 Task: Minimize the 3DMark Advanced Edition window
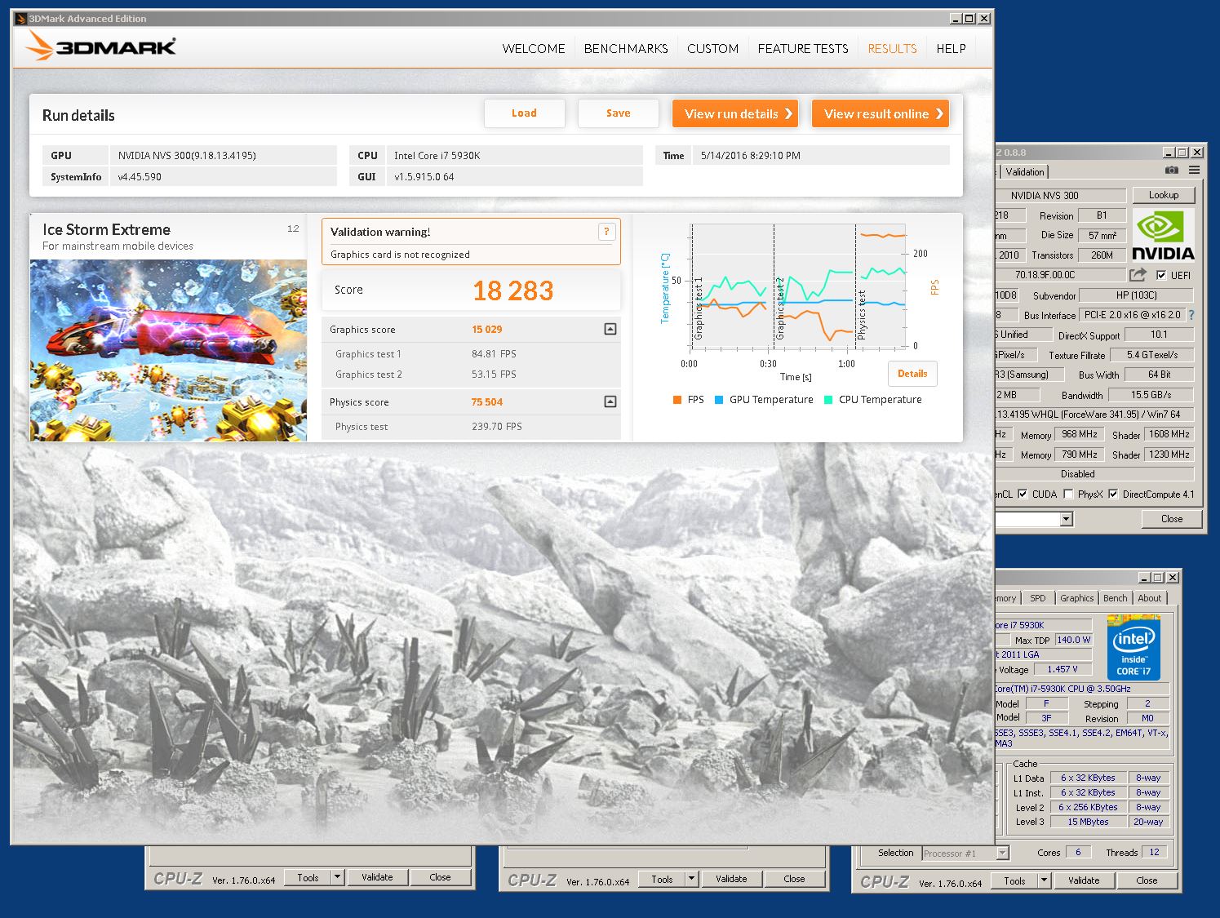pyautogui.click(x=956, y=18)
